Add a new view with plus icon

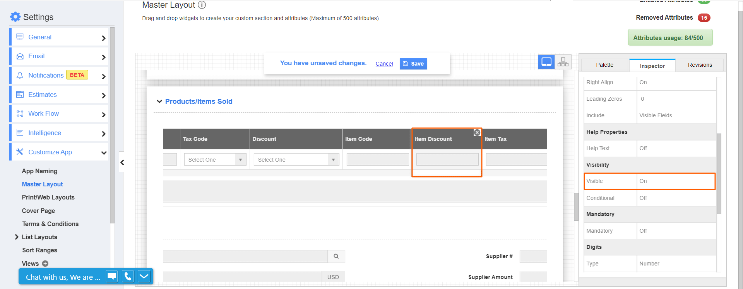[45, 264]
